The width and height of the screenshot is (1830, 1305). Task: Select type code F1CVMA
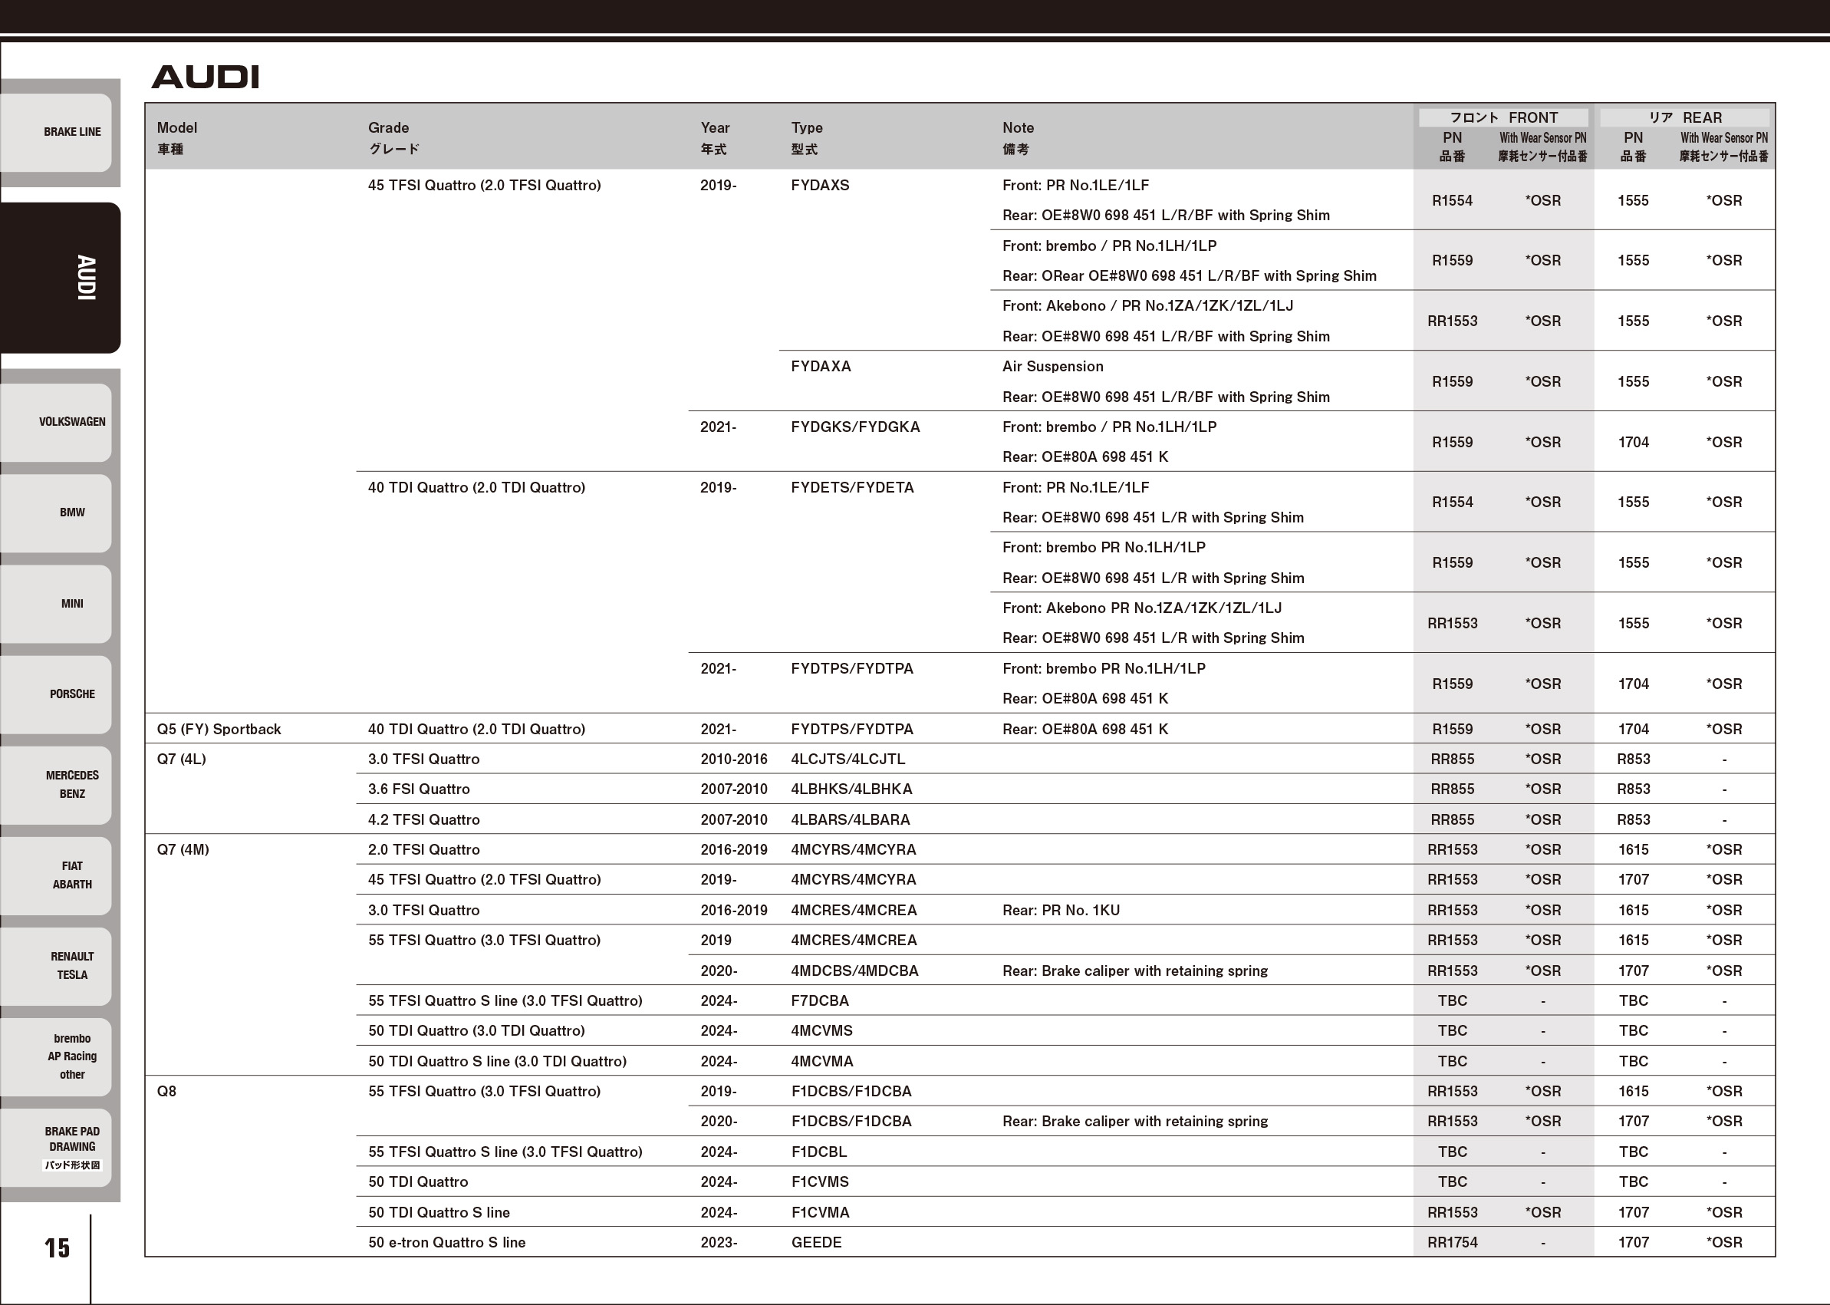pyautogui.click(x=819, y=1213)
